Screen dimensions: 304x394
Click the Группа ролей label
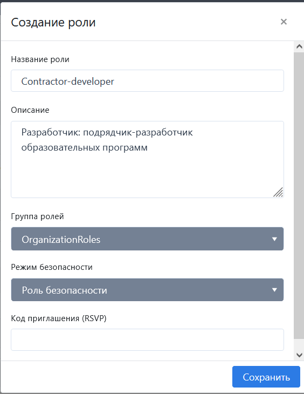[37, 216]
